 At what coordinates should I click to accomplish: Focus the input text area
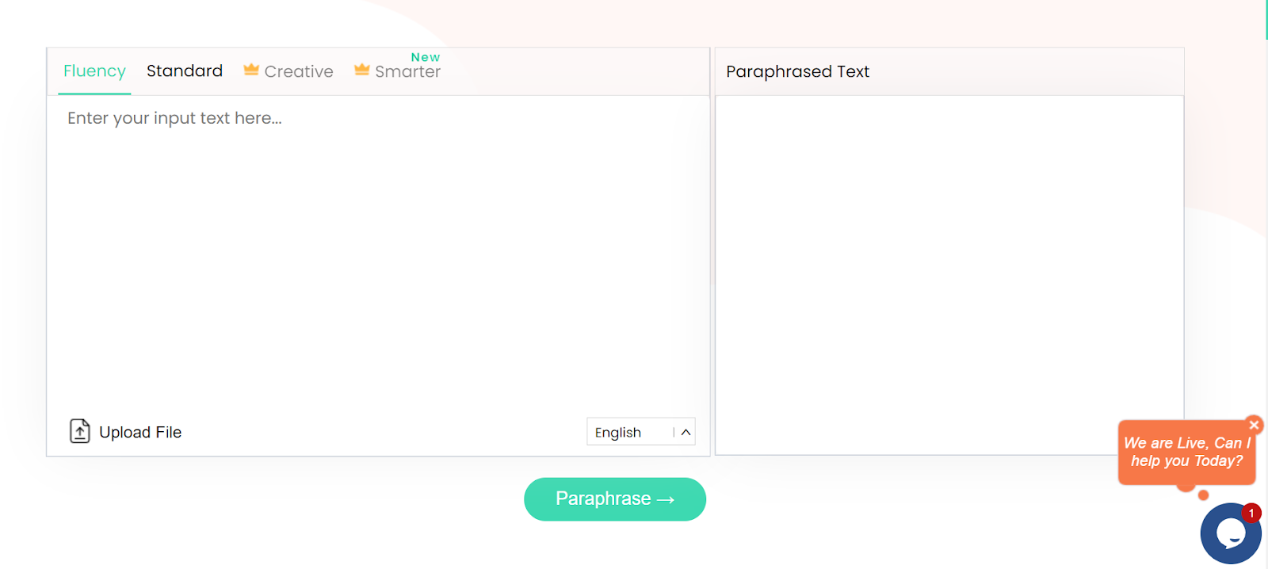[378, 254]
